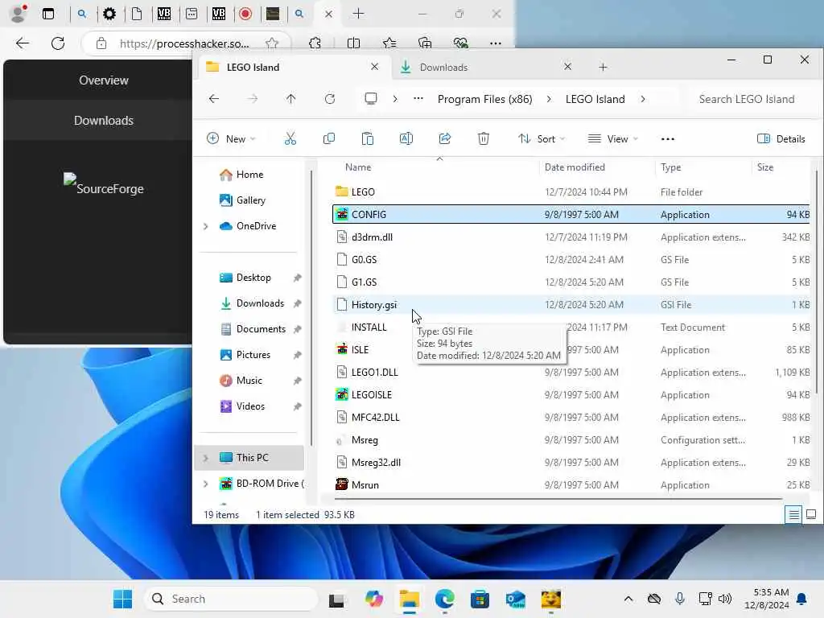Expand the BD-ROM Drive tree node
Viewport: 824px width, 618px height.
click(205, 484)
